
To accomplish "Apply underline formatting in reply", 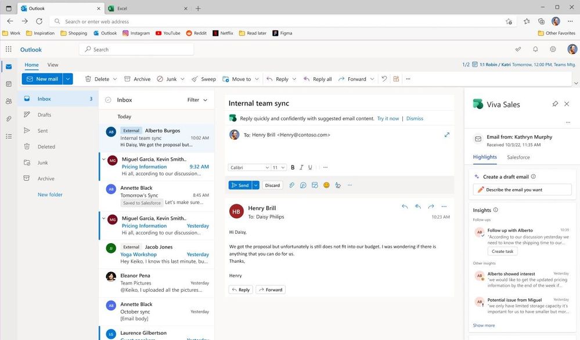I will 310,168.
